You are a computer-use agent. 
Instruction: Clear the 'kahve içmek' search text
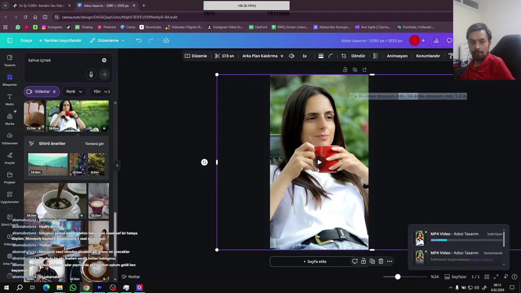point(104,60)
